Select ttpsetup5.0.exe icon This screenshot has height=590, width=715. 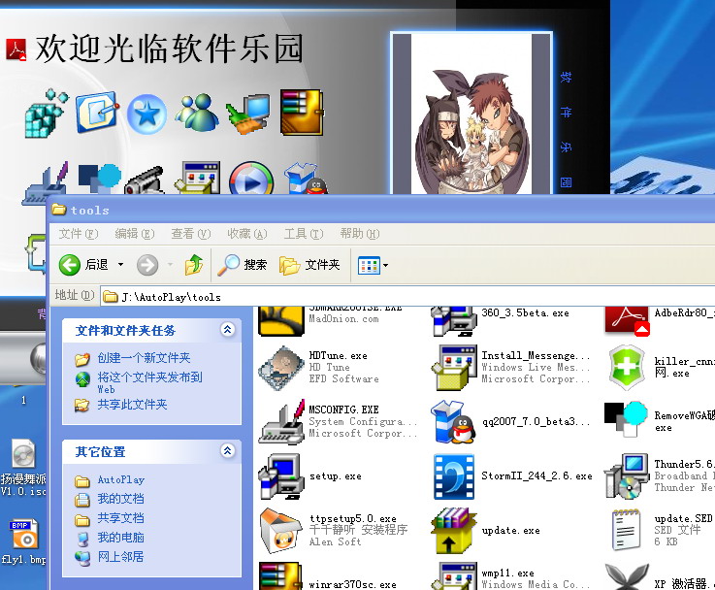[x=281, y=531]
